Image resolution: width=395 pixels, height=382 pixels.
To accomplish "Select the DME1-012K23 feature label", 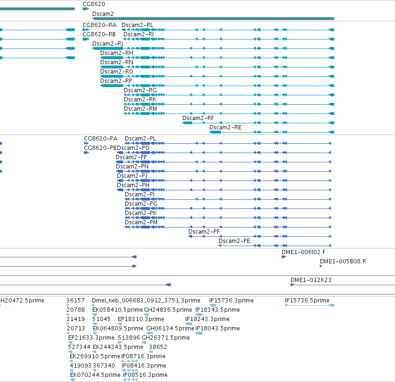I will pyautogui.click(x=311, y=280).
